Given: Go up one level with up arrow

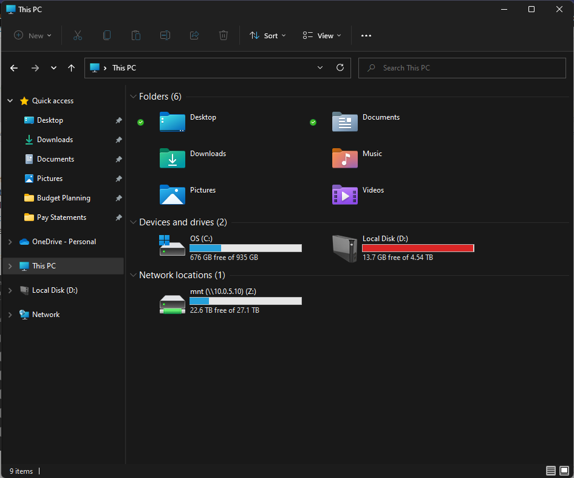Looking at the screenshot, I should tap(72, 68).
